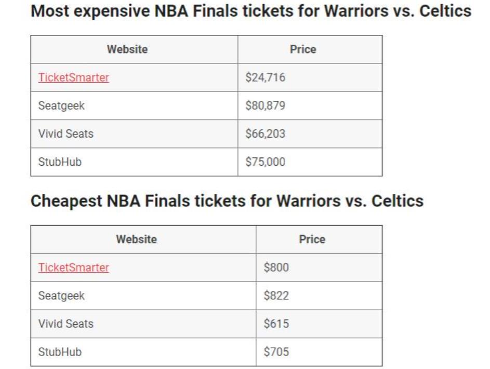The width and height of the screenshot is (490, 369).
Task: Open TicketSmarter link in cheapest tickets table
Action: (73, 268)
